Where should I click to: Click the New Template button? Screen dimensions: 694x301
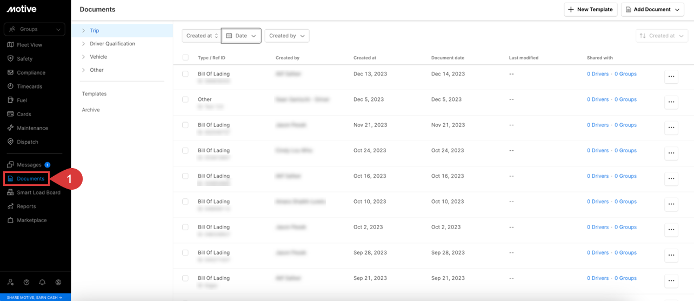590,9
